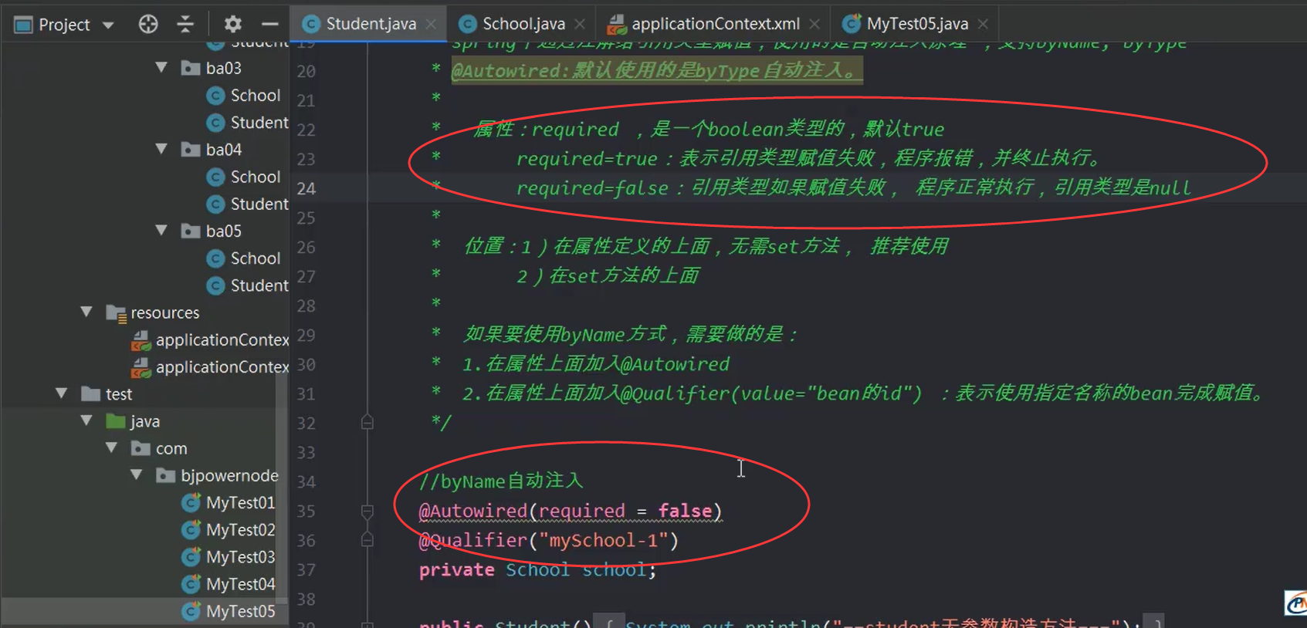Click the highlighted @Autowired comment on line 20
Viewport: 1307px width, 628px height.
pos(656,70)
